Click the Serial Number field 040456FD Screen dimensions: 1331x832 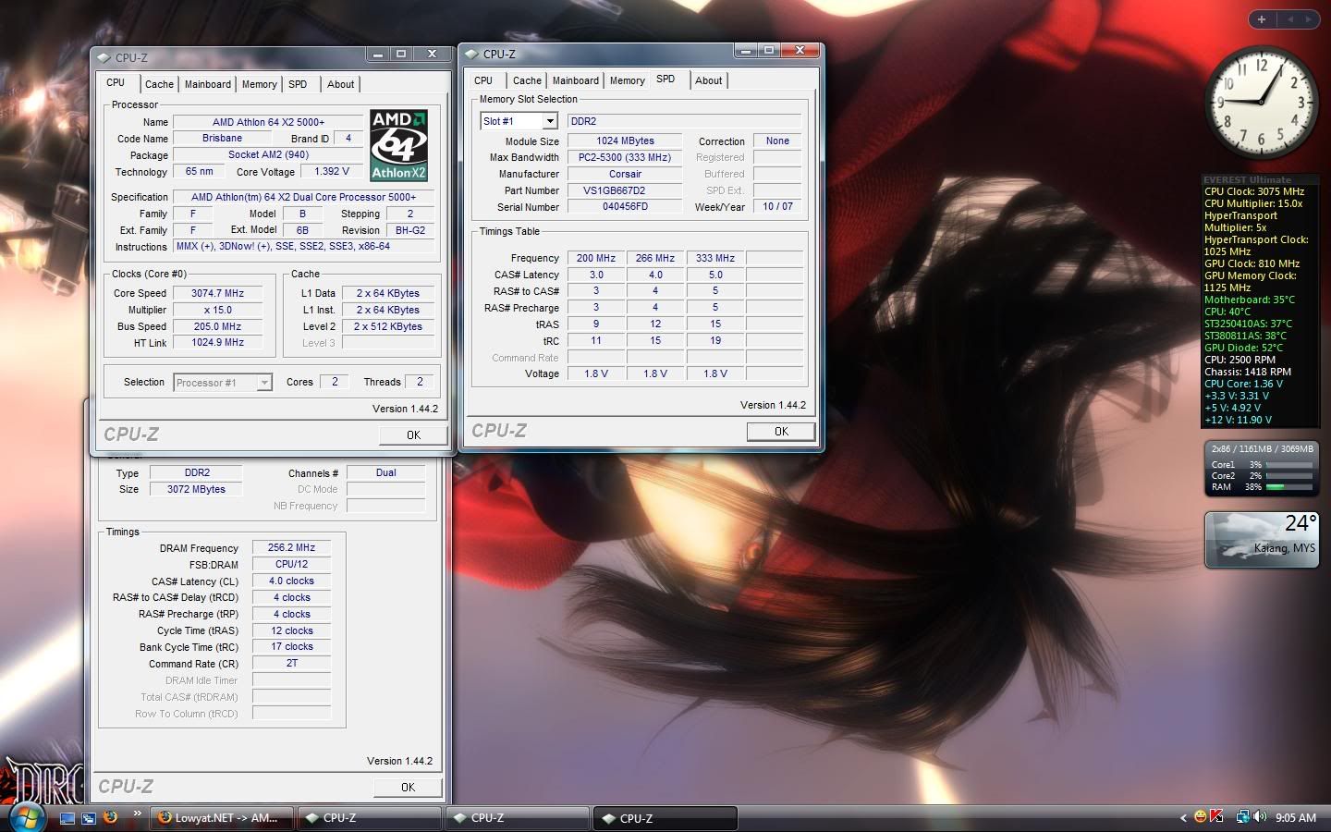click(x=625, y=207)
